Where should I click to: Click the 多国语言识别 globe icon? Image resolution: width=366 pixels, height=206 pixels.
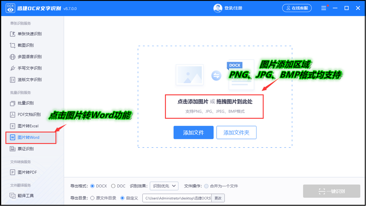(x=13, y=57)
